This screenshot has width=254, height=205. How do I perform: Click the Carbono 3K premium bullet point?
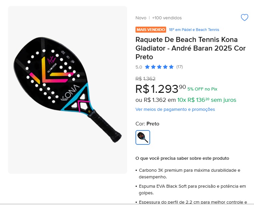(189, 173)
